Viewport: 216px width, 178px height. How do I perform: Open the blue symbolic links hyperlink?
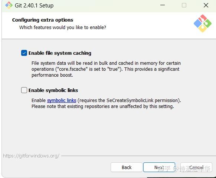click(62, 100)
